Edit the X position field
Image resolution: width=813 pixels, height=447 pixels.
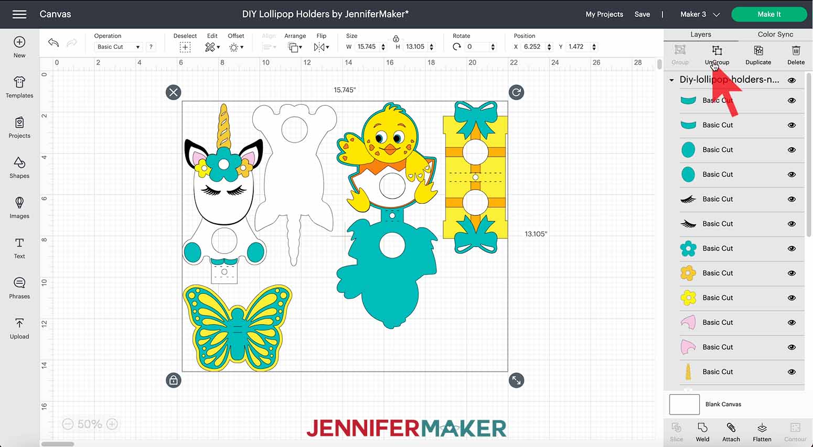533,47
